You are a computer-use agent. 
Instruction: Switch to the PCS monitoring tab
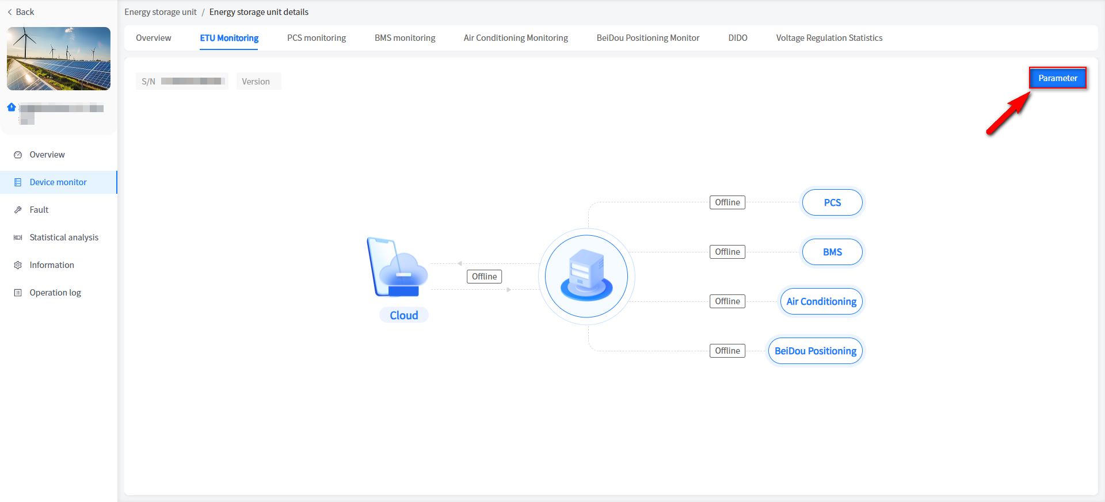(x=317, y=38)
